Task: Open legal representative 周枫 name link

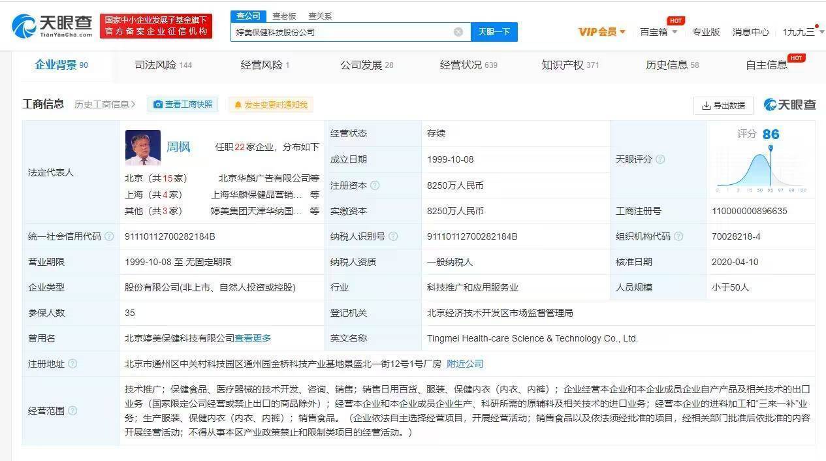Action: [178, 147]
